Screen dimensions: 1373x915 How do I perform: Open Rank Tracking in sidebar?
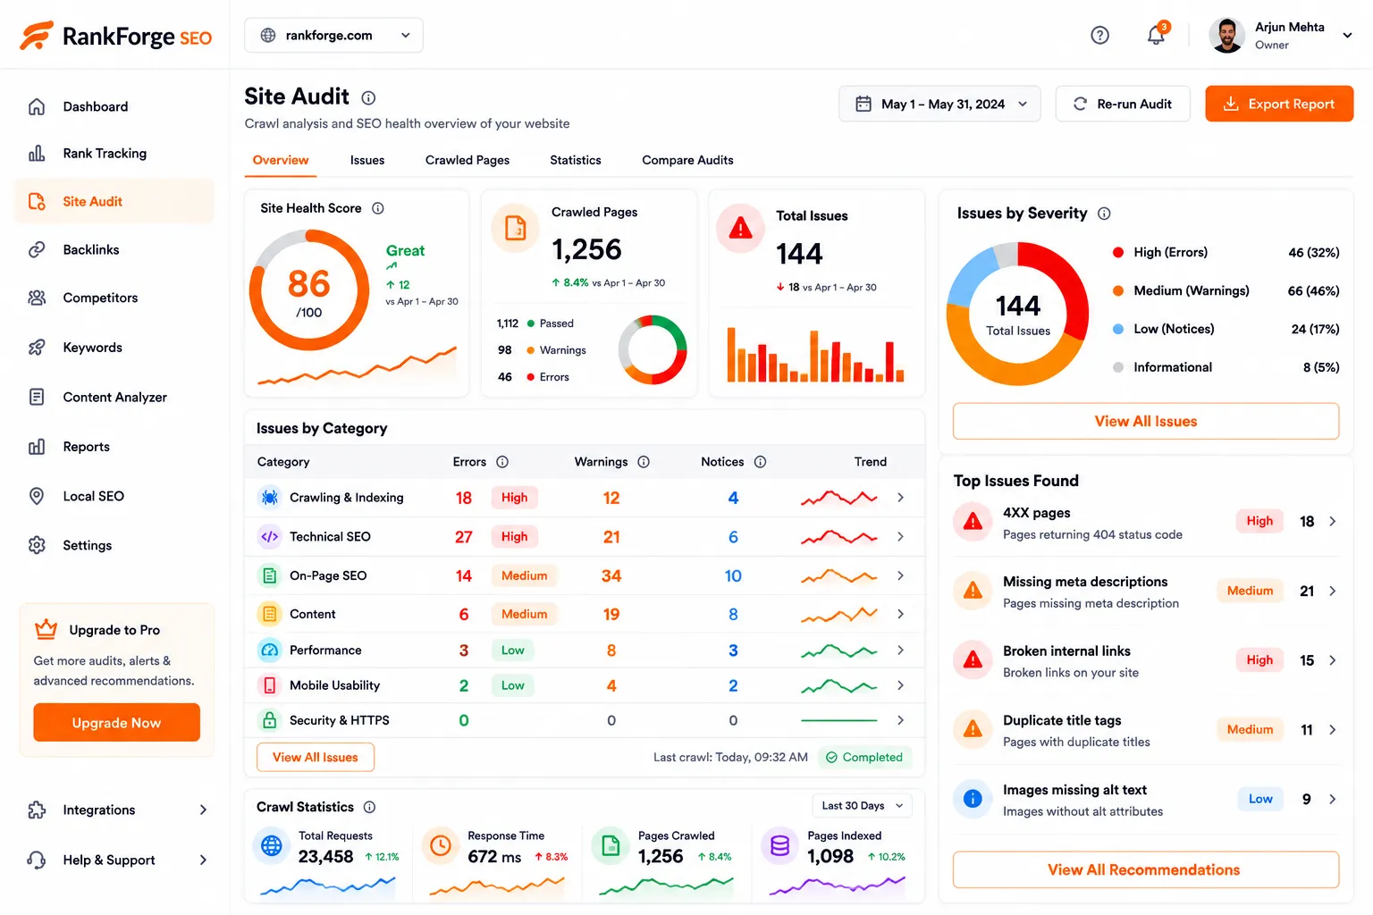(x=114, y=154)
